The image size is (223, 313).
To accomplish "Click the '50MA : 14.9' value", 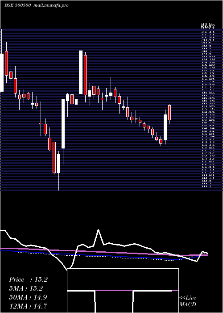I will coord(28,297).
